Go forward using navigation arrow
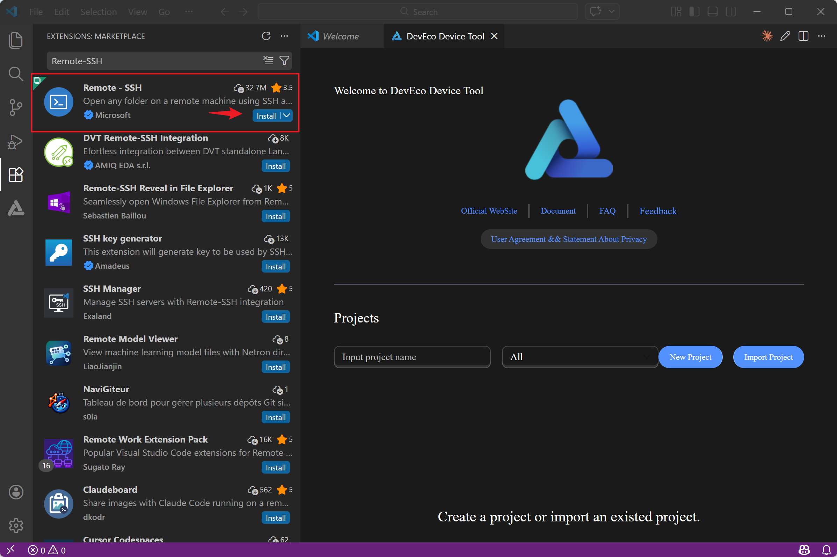 [243, 12]
